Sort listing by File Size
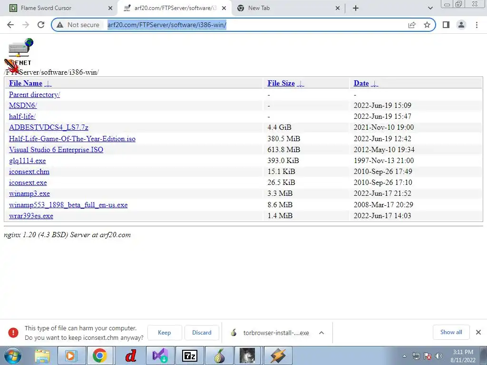The height and width of the screenshot is (365, 487). coord(281,83)
